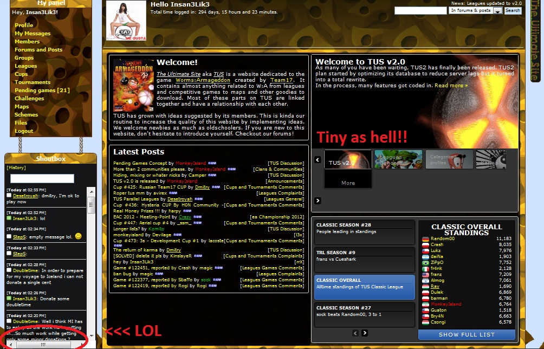Open Tournaments from My panel
The width and height of the screenshot is (544, 349).
point(33,82)
